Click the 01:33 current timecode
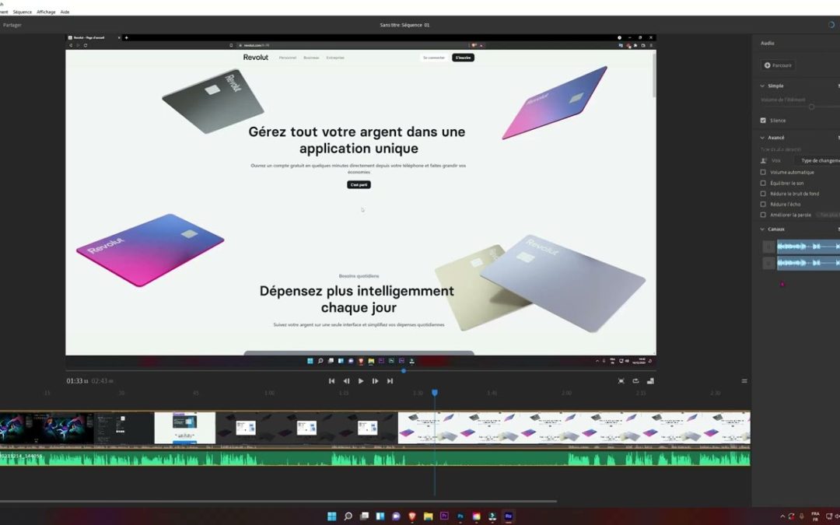This screenshot has width=840, height=525. (77, 381)
